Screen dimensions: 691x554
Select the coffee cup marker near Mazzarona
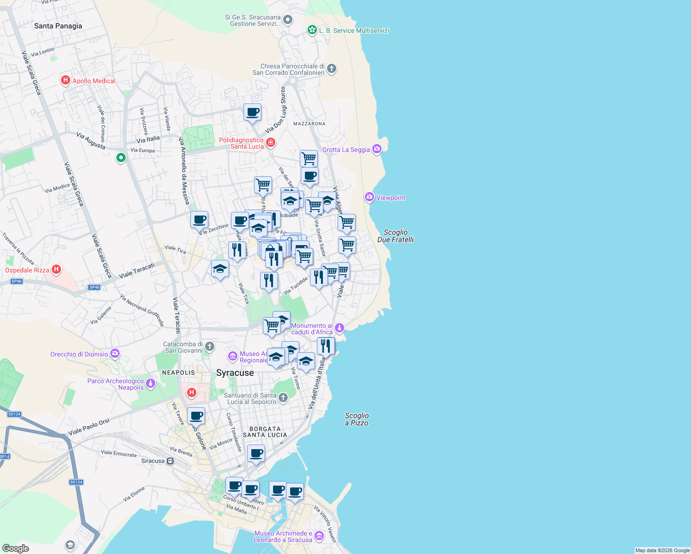(252, 112)
